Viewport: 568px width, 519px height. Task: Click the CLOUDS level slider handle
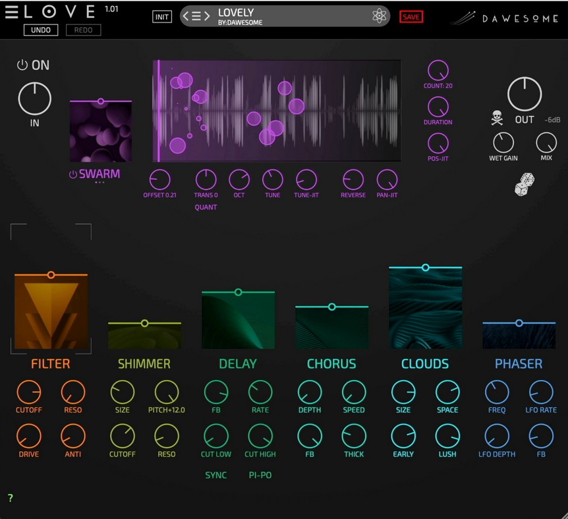426,268
